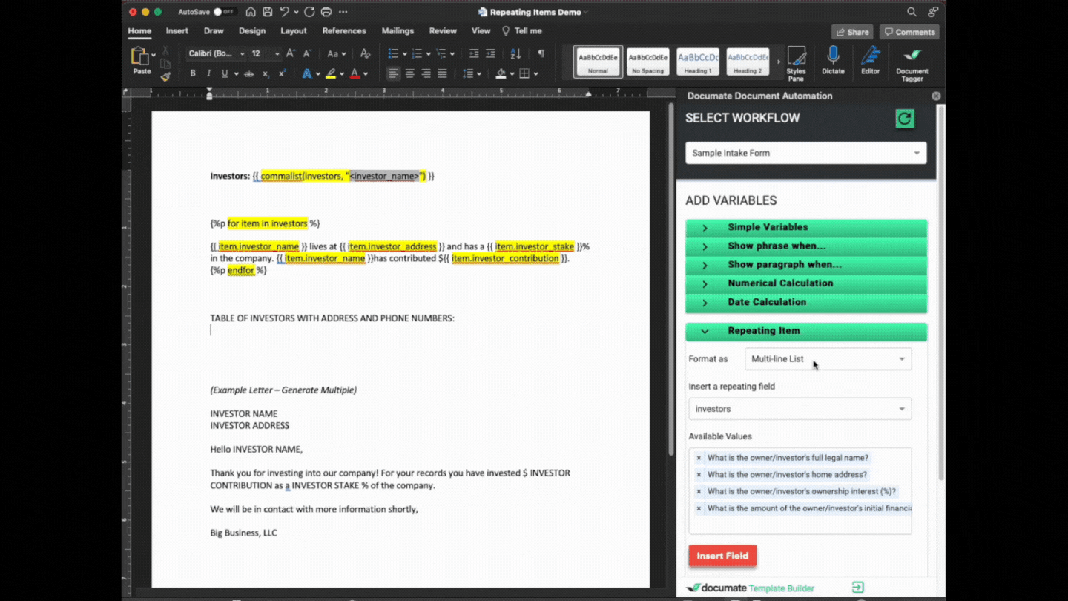Open the Draw ribbon tab
Screen dimensions: 1068x601
coord(214,31)
